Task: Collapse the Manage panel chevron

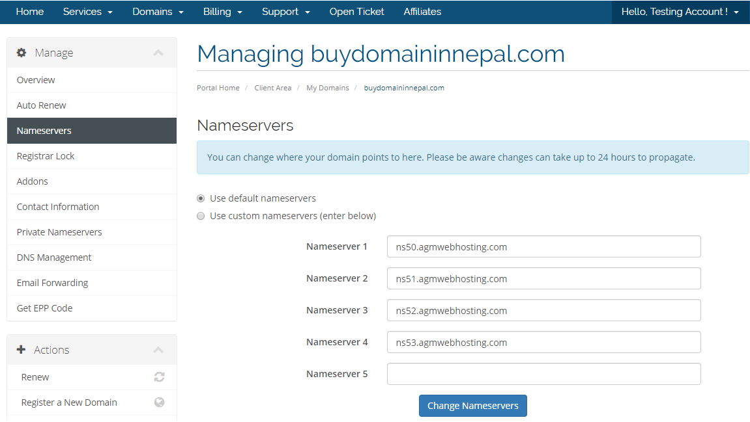Action: coord(158,53)
